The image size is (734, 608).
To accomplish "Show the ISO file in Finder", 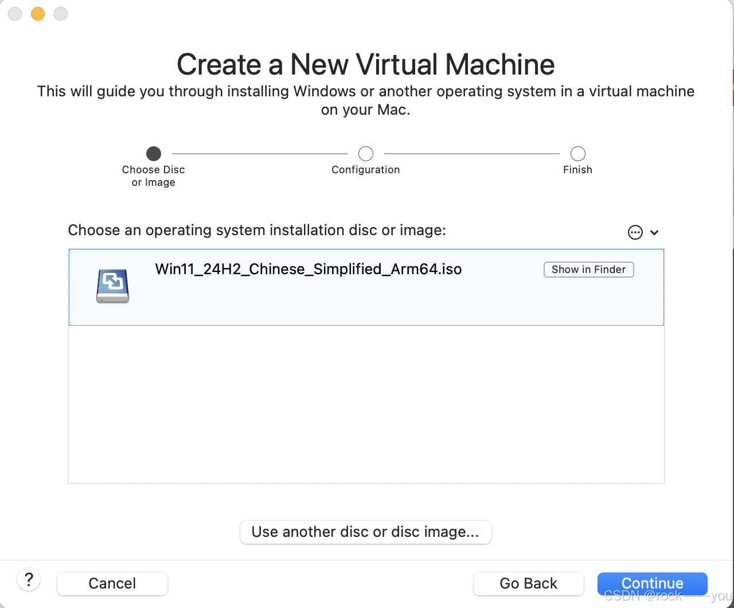I will 588,270.
